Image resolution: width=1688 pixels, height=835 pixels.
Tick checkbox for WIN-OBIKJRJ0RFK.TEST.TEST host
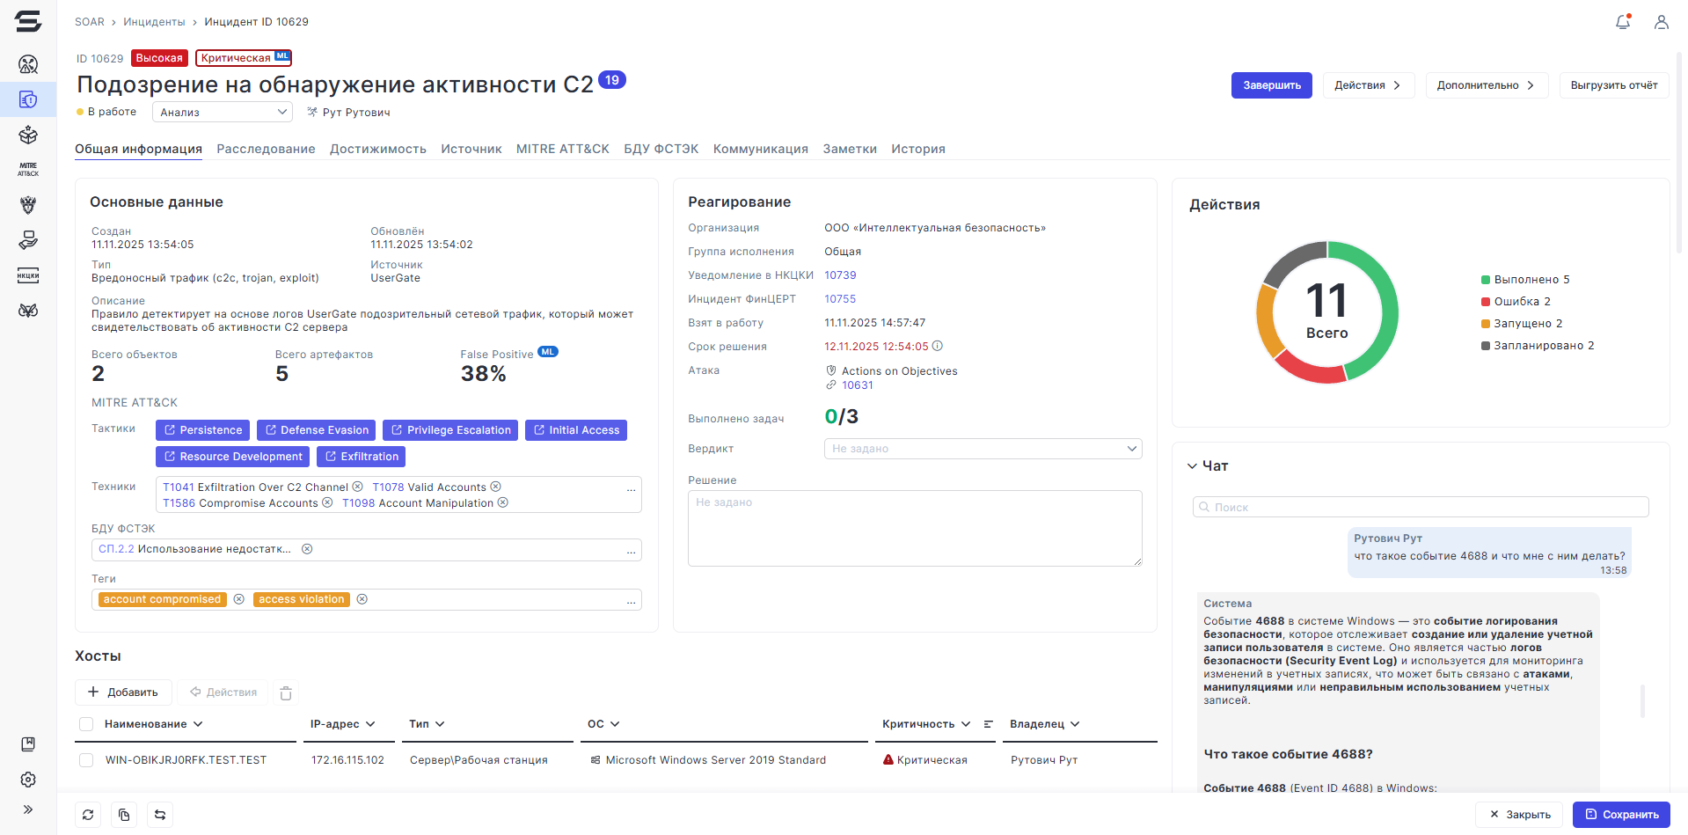[x=86, y=760]
